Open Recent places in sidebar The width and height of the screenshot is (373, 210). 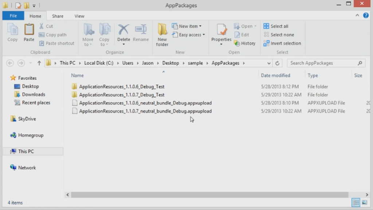[32, 102]
